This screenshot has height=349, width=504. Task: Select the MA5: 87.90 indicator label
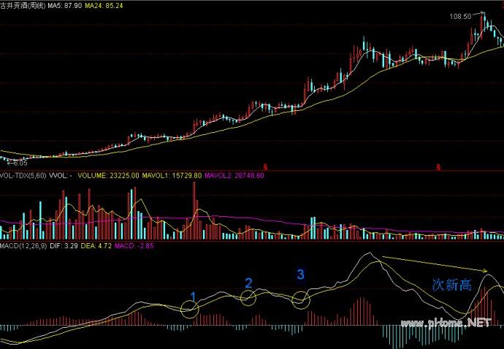pos(64,5)
